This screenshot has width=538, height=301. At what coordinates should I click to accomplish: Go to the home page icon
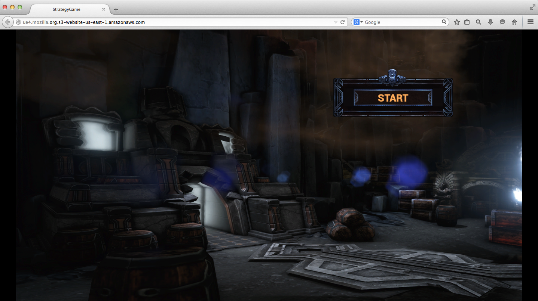[514, 22]
